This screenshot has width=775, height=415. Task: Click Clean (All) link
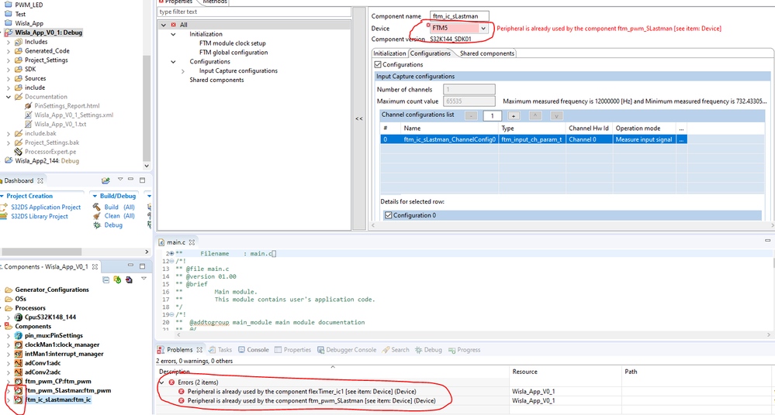pyautogui.click(x=119, y=216)
